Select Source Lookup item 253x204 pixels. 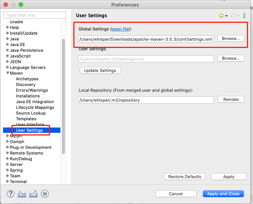point(31,113)
